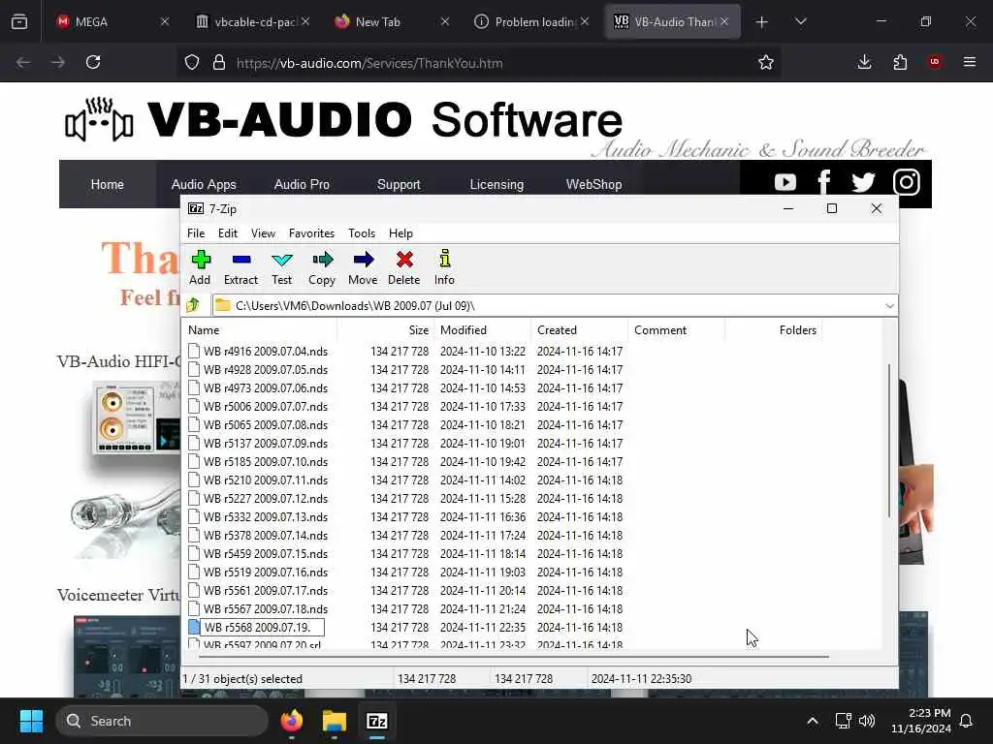This screenshot has height=744, width=993.
Task: Open Firefox View icon
Action: click(x=19, y=22)
